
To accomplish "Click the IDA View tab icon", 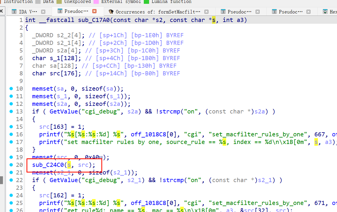I will click(14, 11).
